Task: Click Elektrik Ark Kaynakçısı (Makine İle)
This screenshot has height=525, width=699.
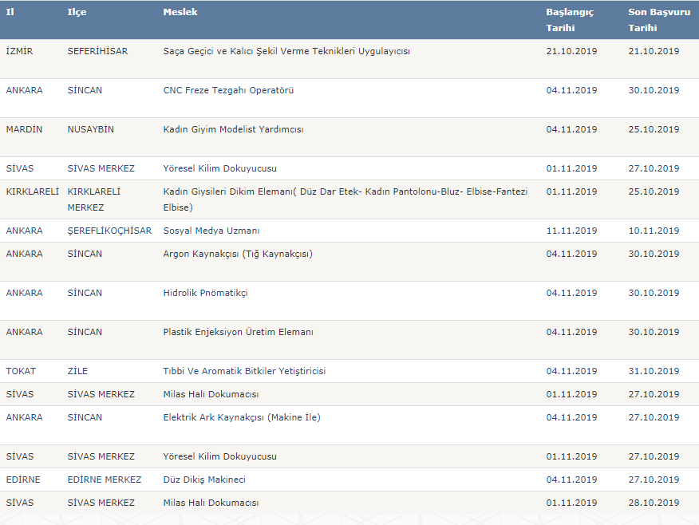Action: pyautogui.click(x=242, y=417)
